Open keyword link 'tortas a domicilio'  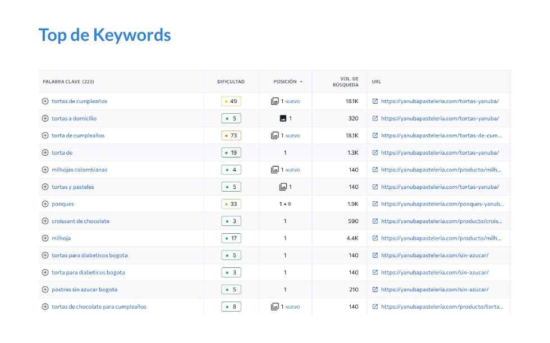[x=74, y=118]
